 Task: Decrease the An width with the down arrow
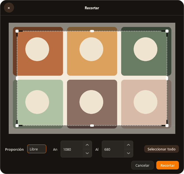tap(87, 153)
